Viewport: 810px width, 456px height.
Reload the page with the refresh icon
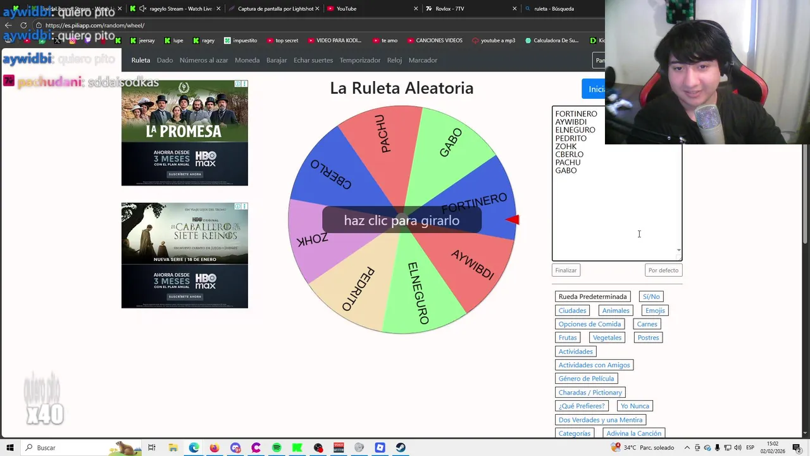[x=23, y=25]
